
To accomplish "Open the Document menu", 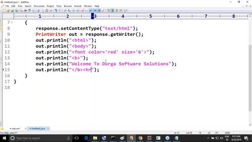I will pos(39,6).
